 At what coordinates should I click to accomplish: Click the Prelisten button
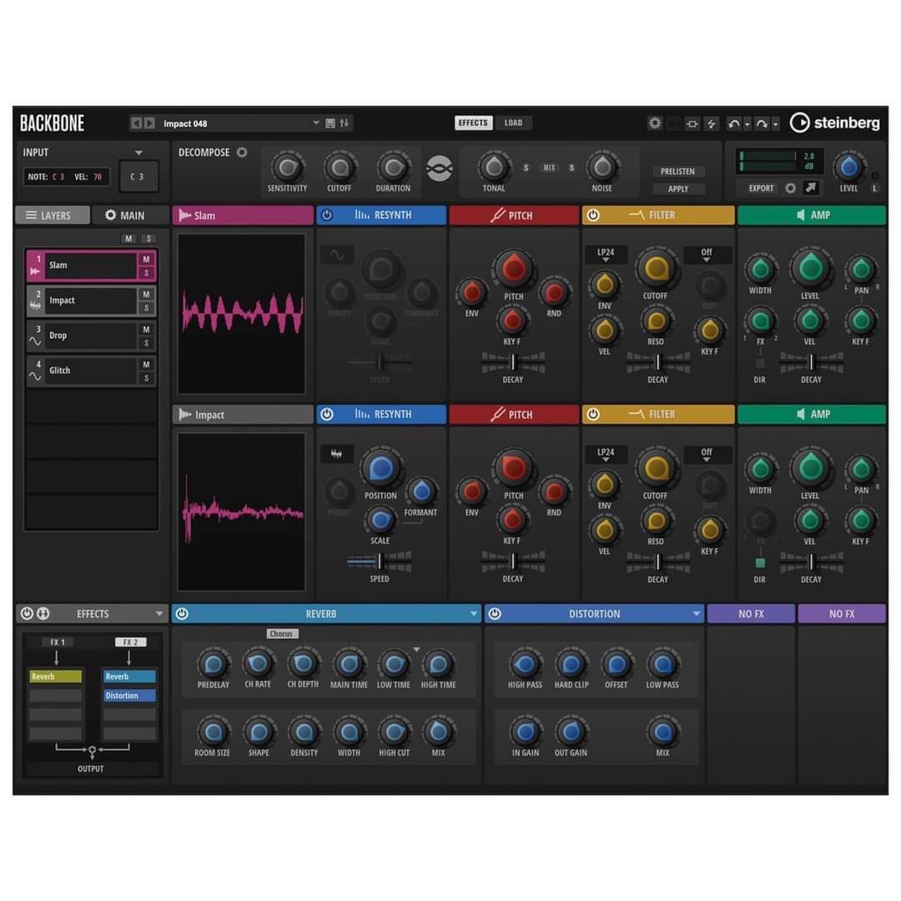coord(677,171)
